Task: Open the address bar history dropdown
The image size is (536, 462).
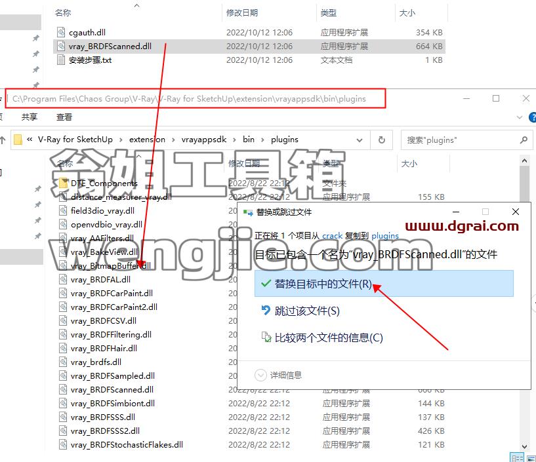Action: [x=360, y=140]
